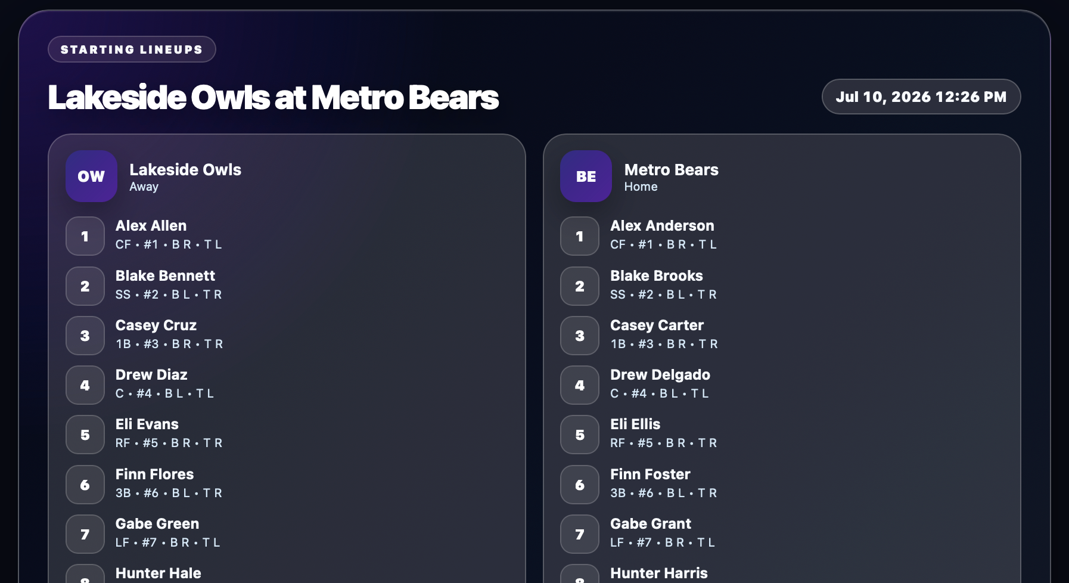
Task: Click the Lakeside Owls team name header
Action: point(185,170)
